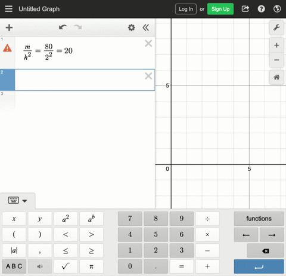
Task: Collapse the expression list panel
Action: [x=145, y=27]
